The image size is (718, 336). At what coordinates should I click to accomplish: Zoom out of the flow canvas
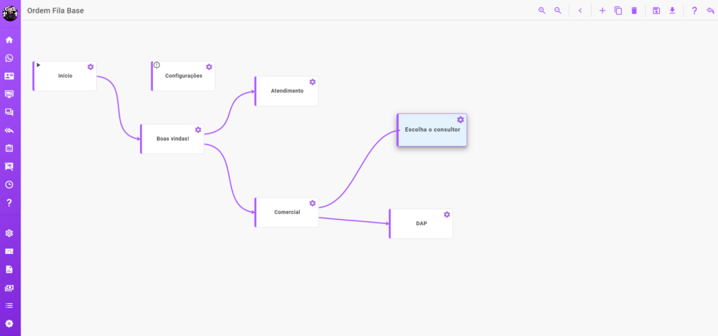[557, 10]
